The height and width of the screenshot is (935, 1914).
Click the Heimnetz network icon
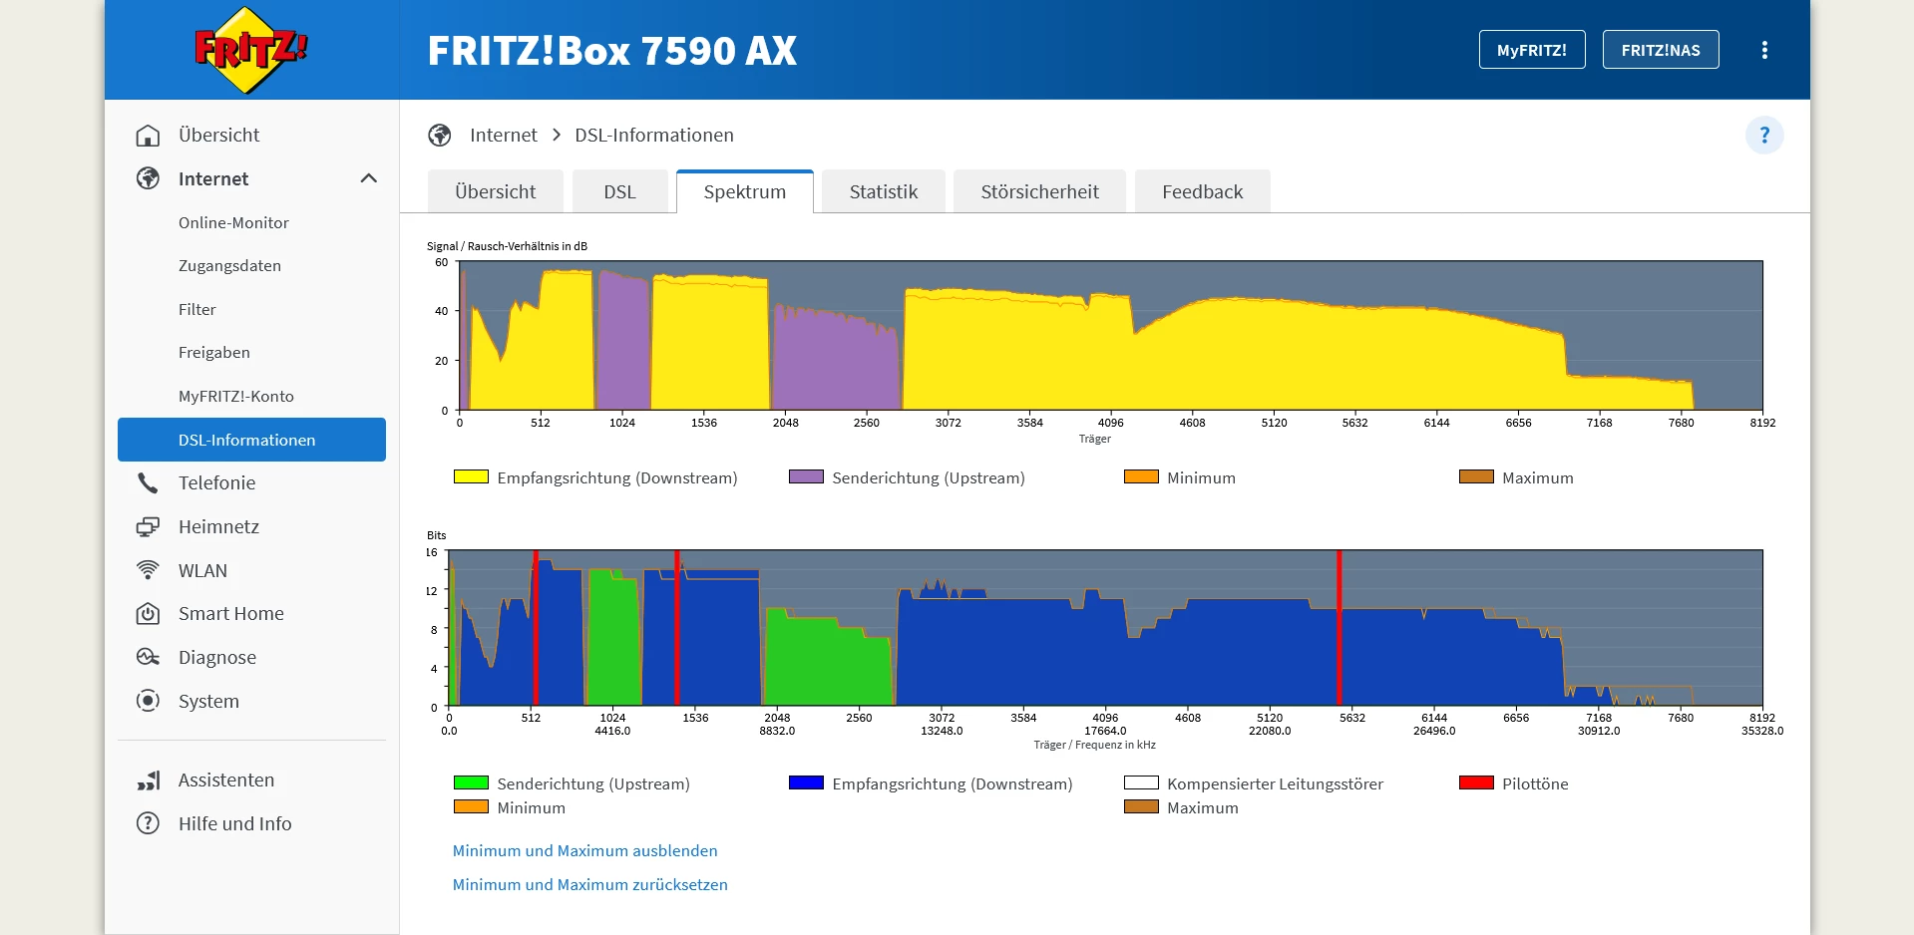tap(148, 526)
